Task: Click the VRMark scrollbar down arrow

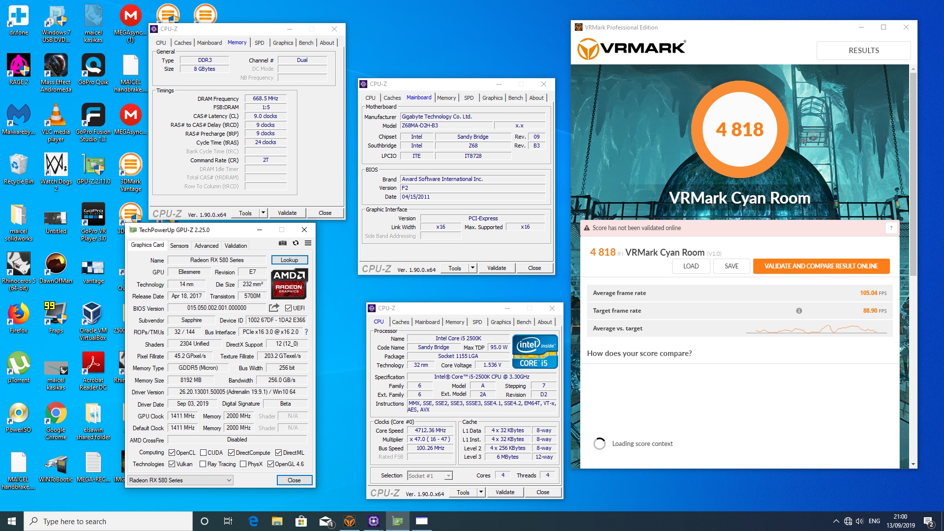Action: coord(913,464)
